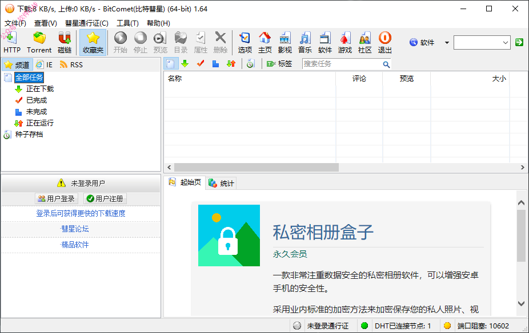Click the 用户登录 button

(x=57, y=198)
